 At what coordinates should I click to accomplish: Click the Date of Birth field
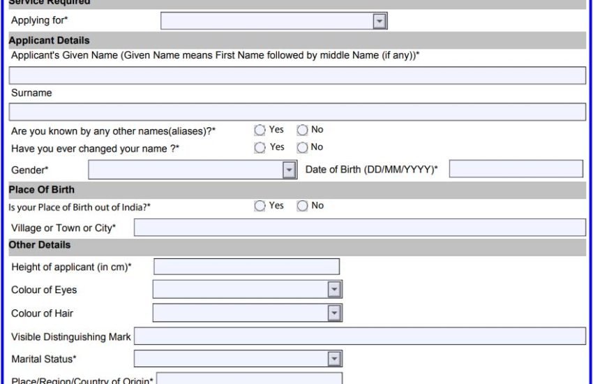516,169
